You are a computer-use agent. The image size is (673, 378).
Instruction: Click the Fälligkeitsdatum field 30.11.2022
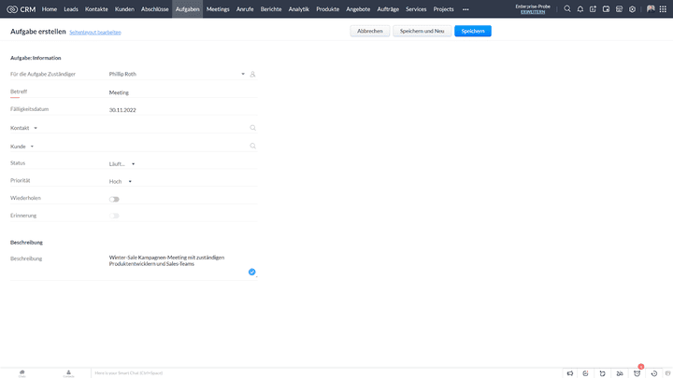tap(183, 110)
